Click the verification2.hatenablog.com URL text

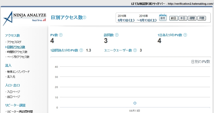click(190, 4)
